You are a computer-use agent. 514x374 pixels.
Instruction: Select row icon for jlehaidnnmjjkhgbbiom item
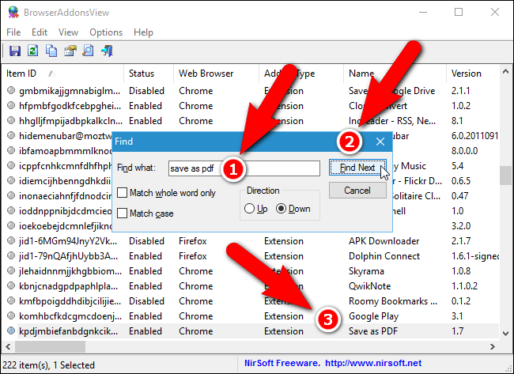coord(11,270)
